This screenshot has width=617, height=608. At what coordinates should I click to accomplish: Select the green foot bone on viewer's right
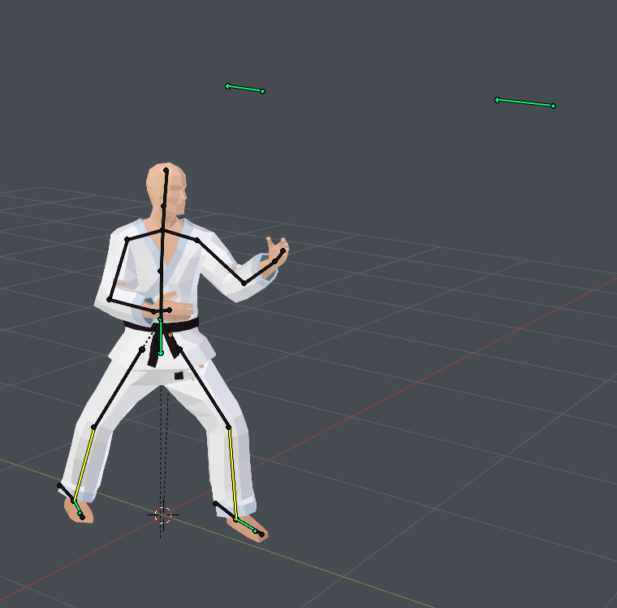tap(245, 526)
